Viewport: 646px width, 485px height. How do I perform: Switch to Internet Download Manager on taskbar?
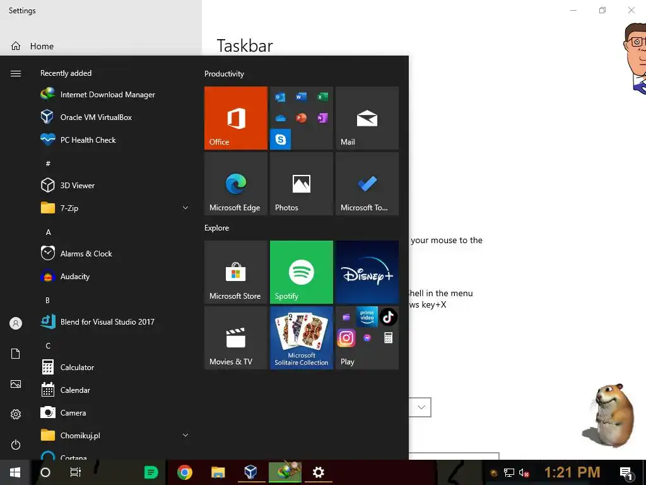(285, 472)
